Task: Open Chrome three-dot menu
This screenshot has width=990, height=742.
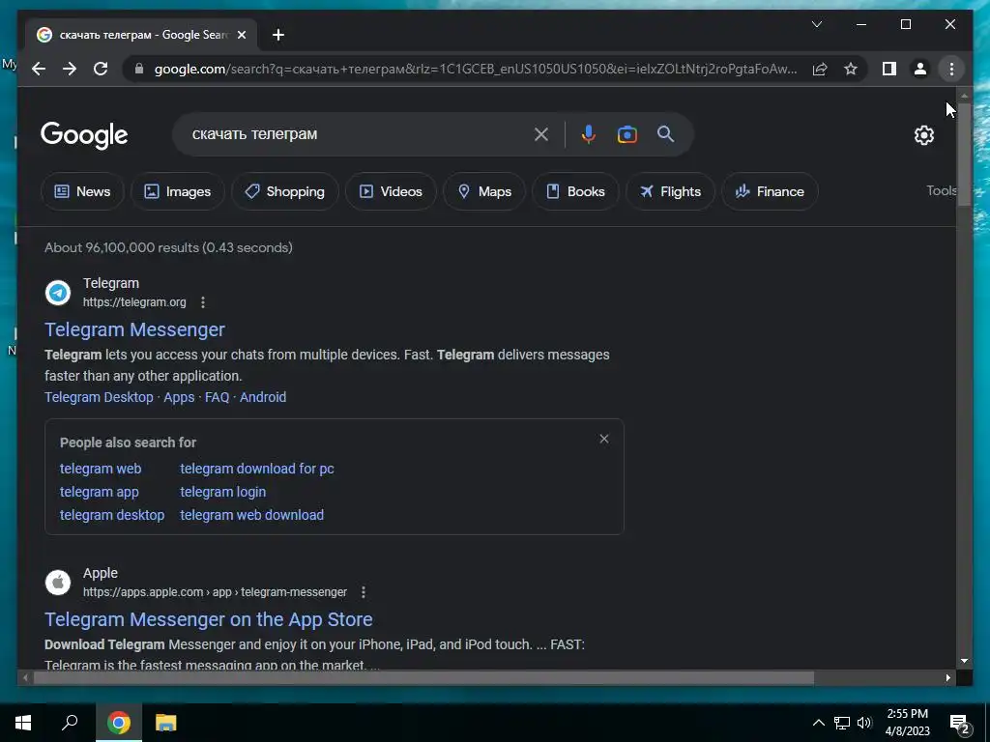Action: coord(951,69)
